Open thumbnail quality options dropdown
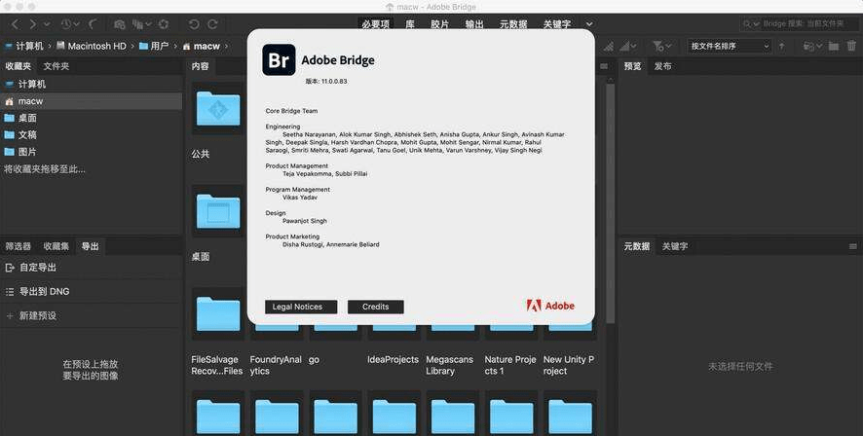 629,46
